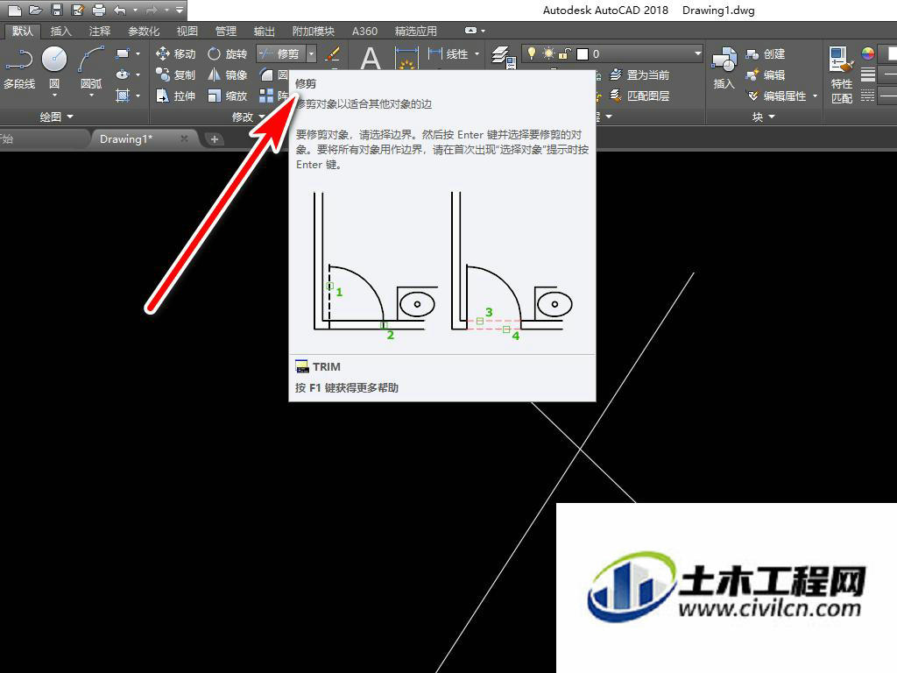Undo the last action
The width and height of the screenshot is (897, 673).
coord(119,10)
